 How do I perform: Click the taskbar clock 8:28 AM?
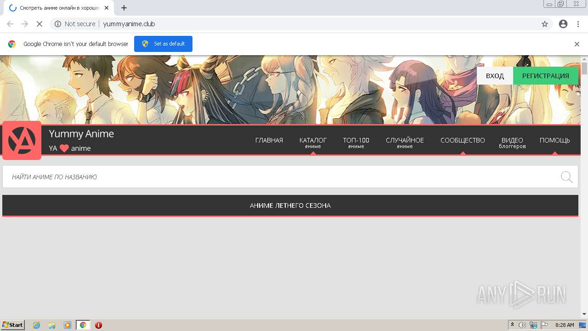click(x=565, y=325)
